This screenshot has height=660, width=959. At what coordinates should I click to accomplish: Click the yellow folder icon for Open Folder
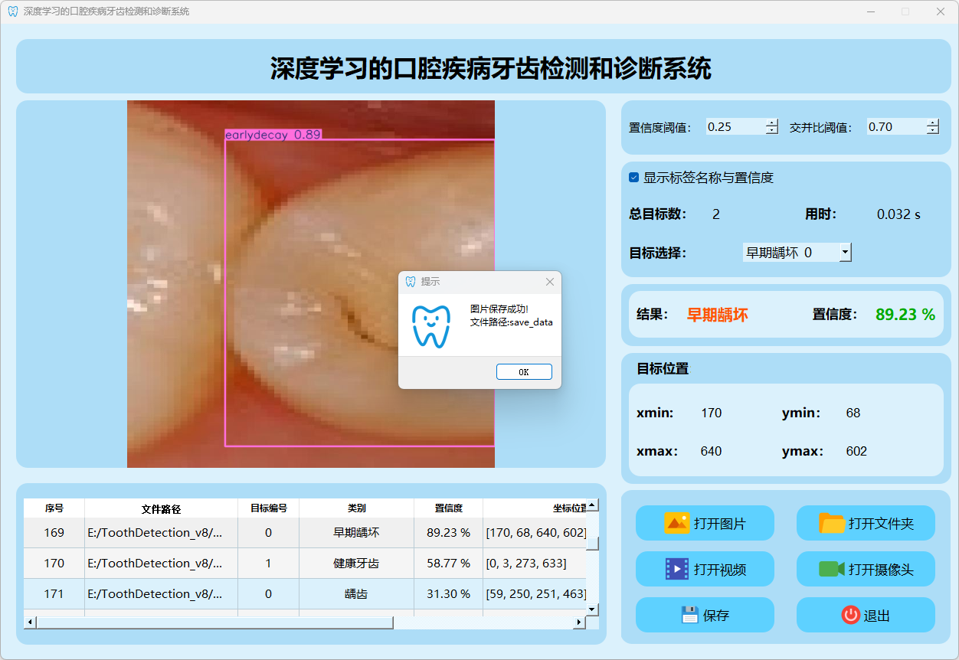(x=832, y=524)
